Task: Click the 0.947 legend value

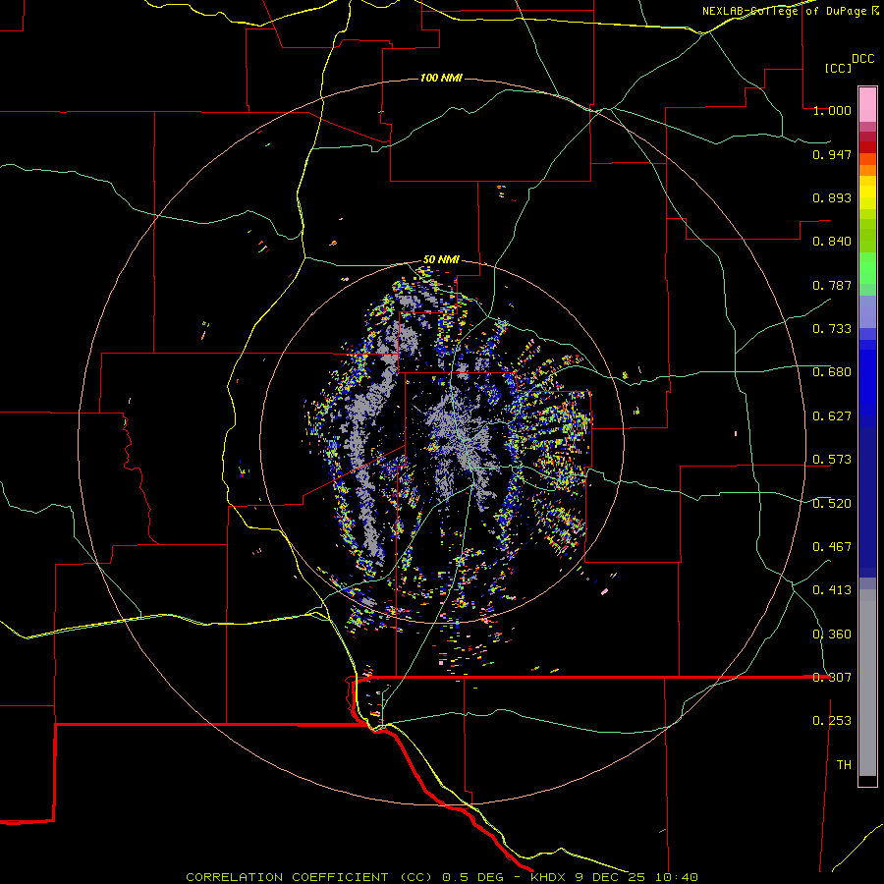Action: click(832, 154)
